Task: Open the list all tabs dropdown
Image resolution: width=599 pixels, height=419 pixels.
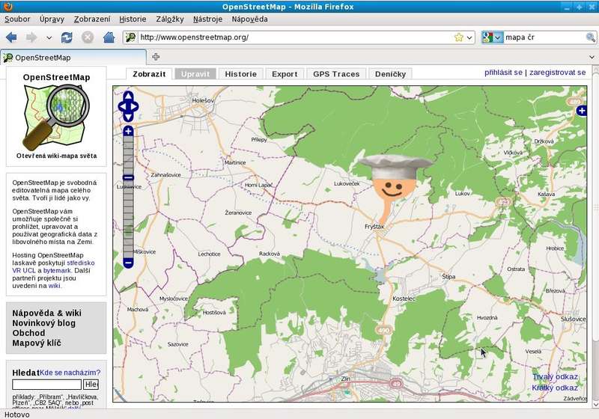Action: (x=592, y=57)
